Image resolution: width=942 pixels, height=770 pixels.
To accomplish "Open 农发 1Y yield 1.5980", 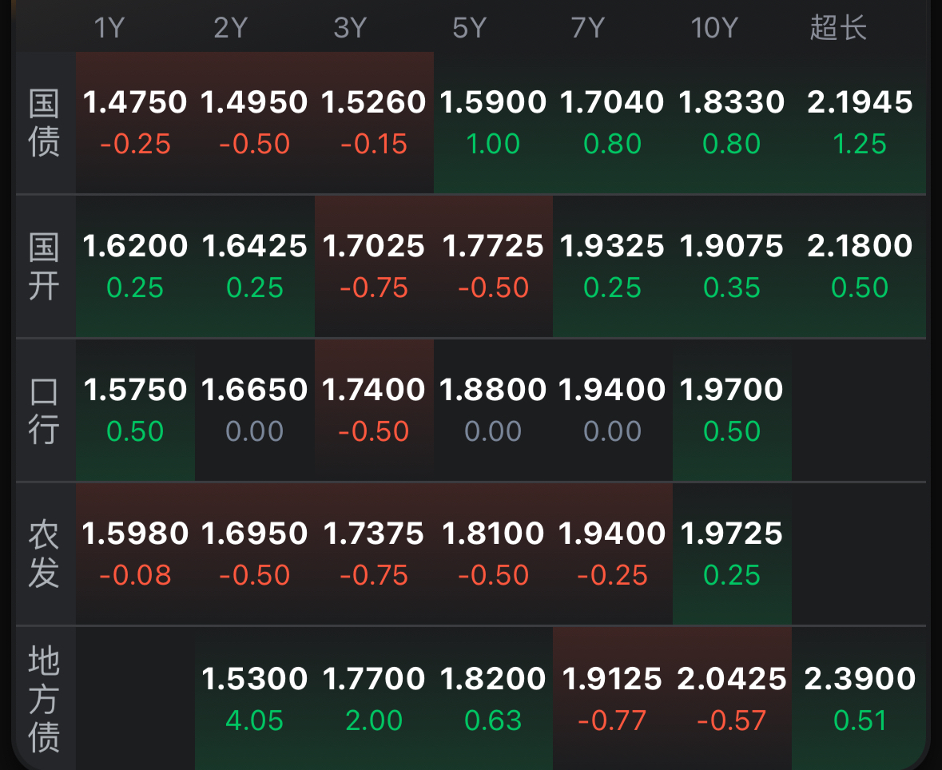I will pos(135,554).
